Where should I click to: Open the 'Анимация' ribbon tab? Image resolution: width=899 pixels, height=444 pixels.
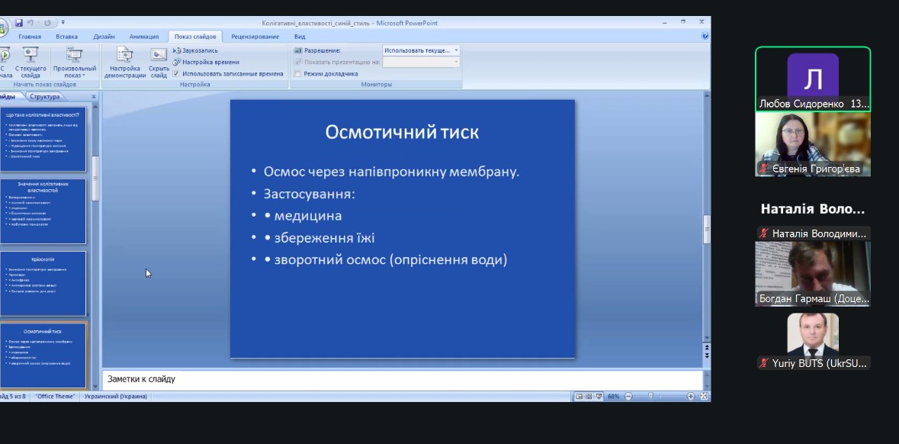point(144,37)
